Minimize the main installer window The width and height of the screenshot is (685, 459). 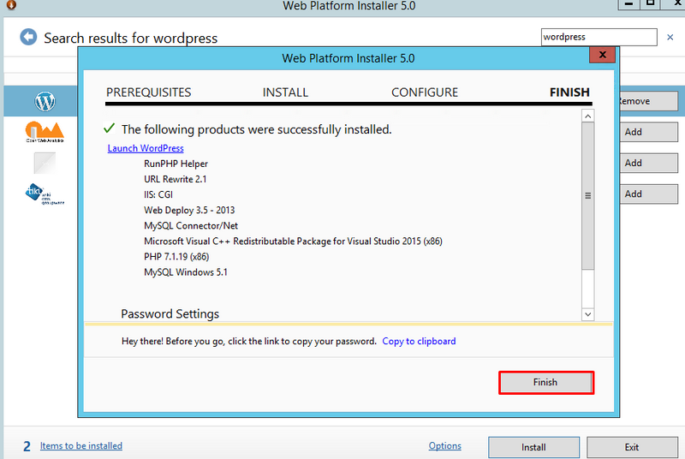tap(628, 4)
